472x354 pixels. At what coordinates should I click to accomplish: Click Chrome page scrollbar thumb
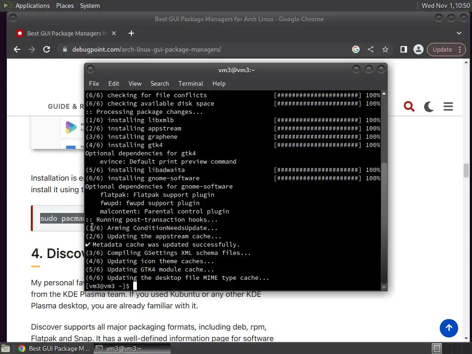466,171
